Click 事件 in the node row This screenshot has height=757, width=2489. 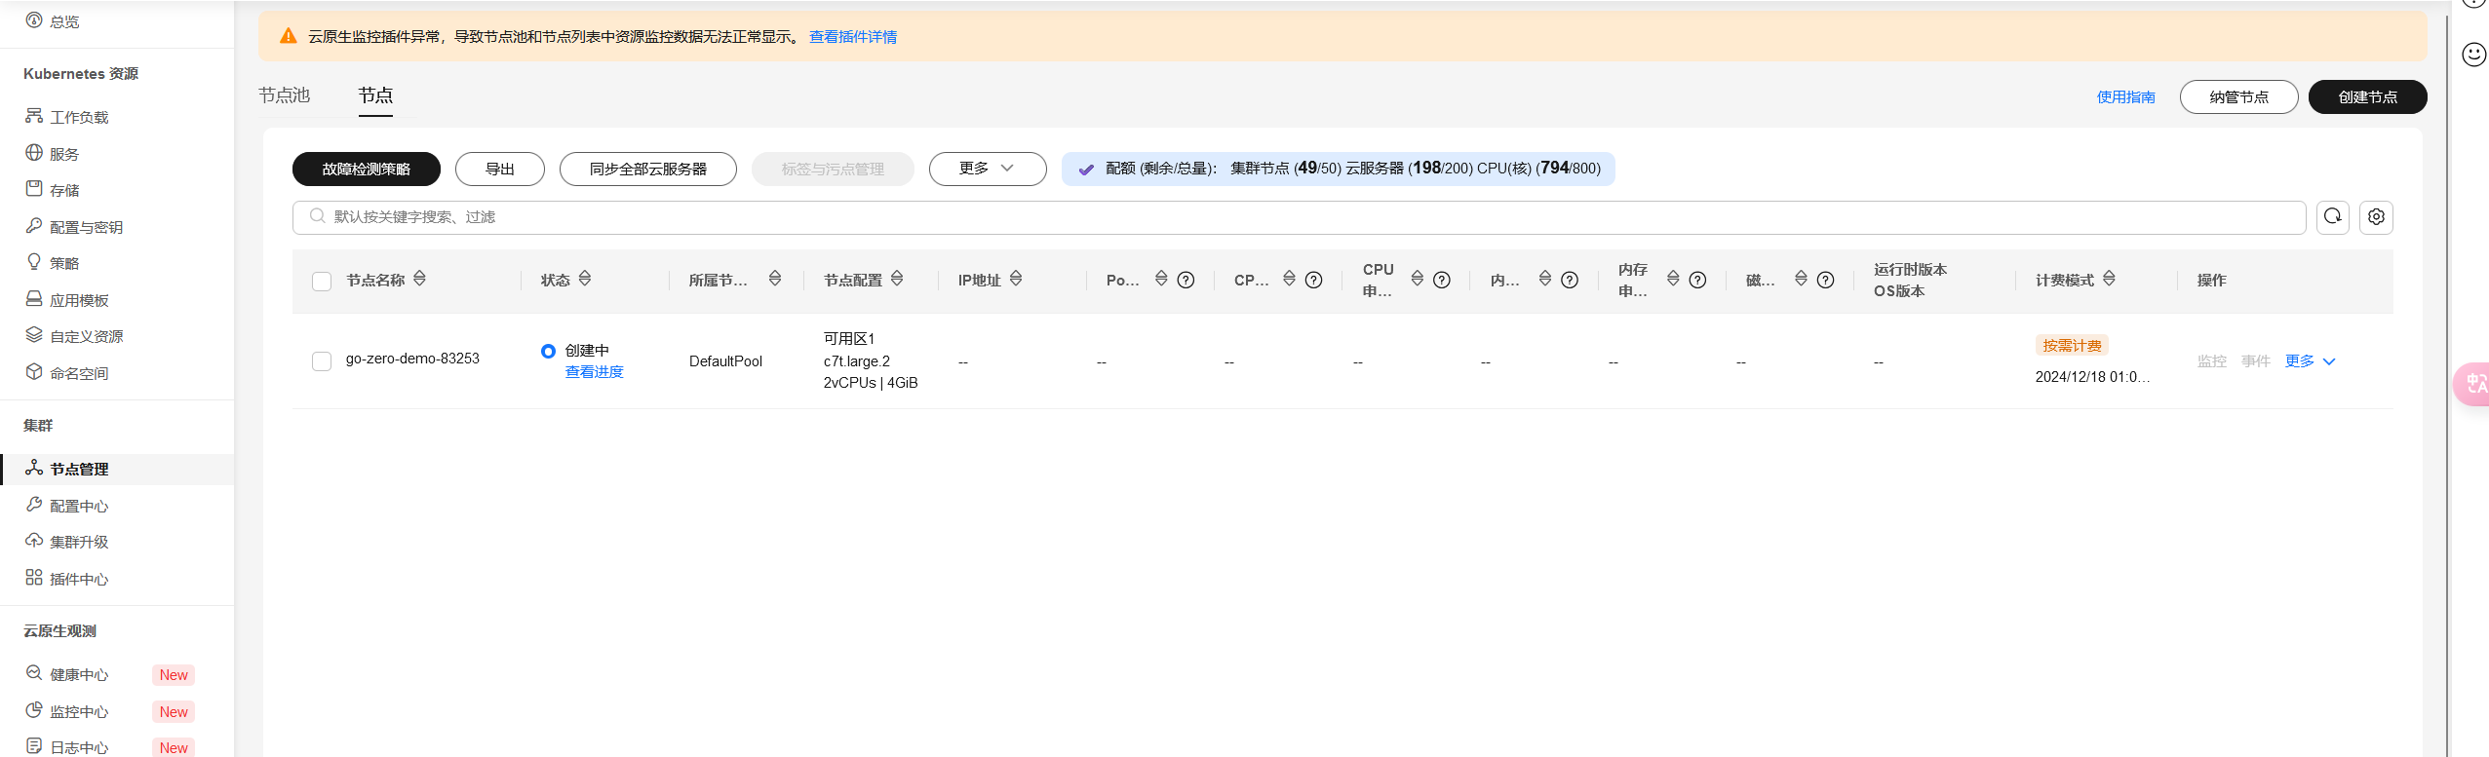point(2256,361)
